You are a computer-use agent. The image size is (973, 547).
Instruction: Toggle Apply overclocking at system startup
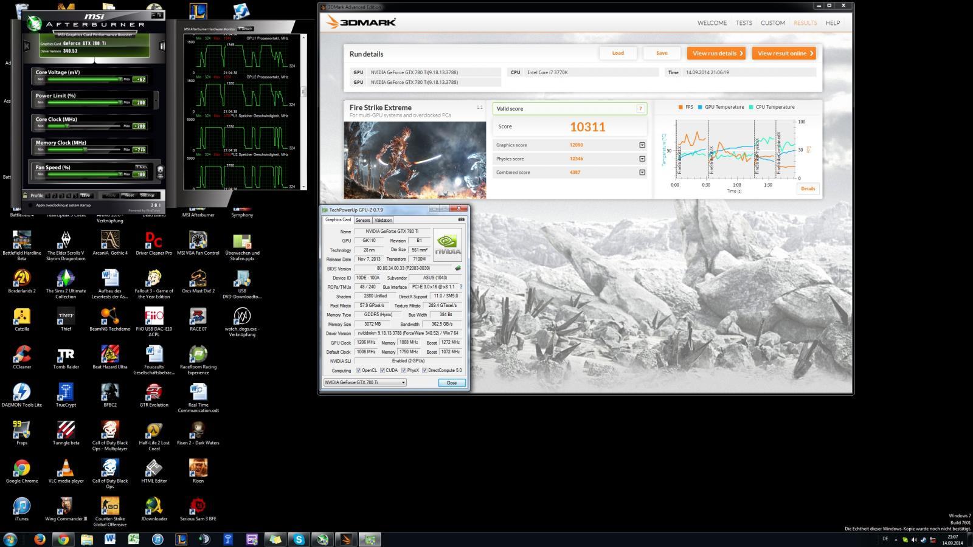point(32,205)
